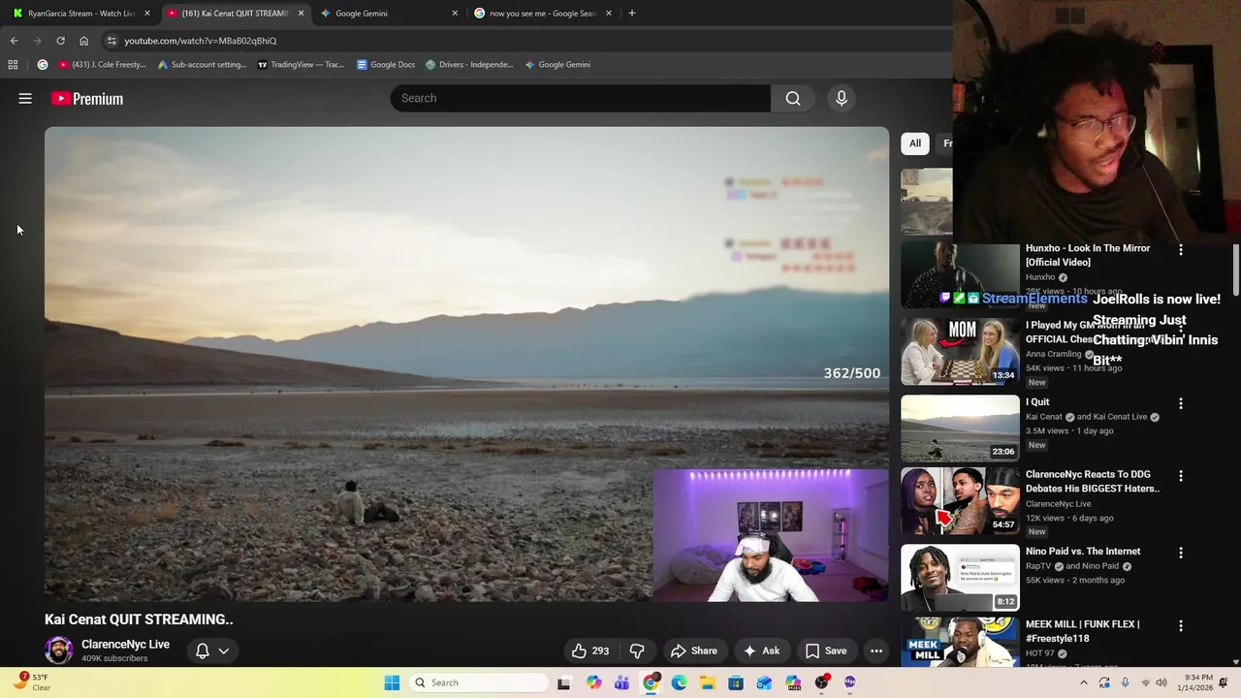Viewport: 1241px width, 698px height.
Task: View site information icon in address bar
Action: point(111,41)
